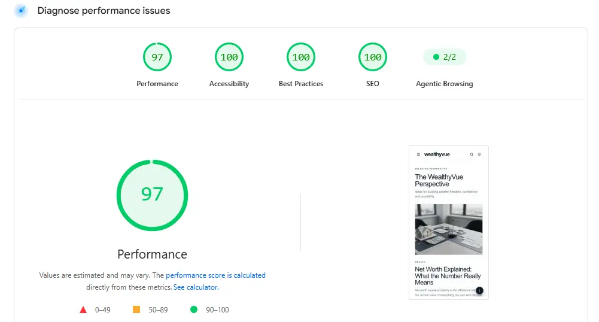Open the Agentic Browsing 2/2 badge
The image size is (599, 322).
pos(444,57)
